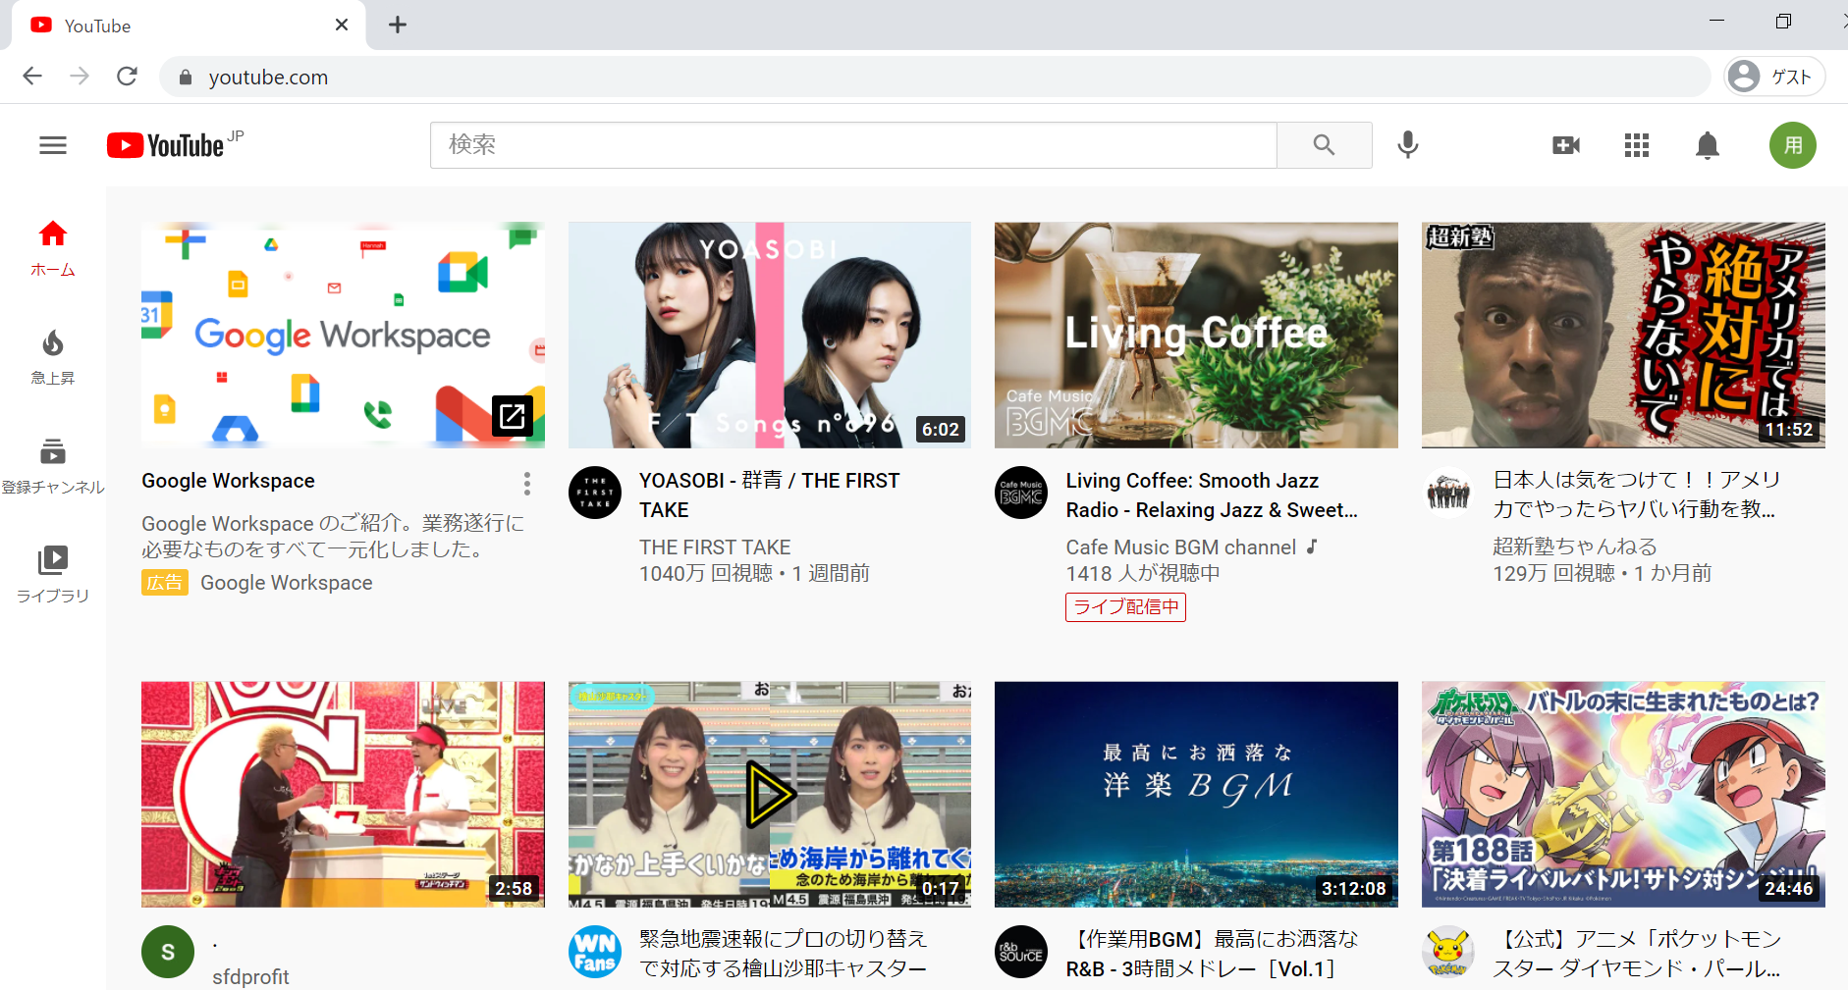Open site security info via the lock icon
1848x990 pixels.
coord(185,76)
